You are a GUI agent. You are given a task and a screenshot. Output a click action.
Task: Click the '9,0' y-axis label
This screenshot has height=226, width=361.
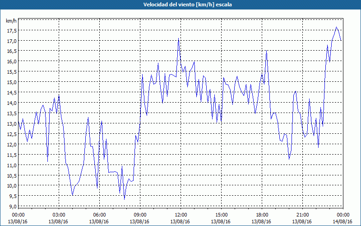[13, 207]
